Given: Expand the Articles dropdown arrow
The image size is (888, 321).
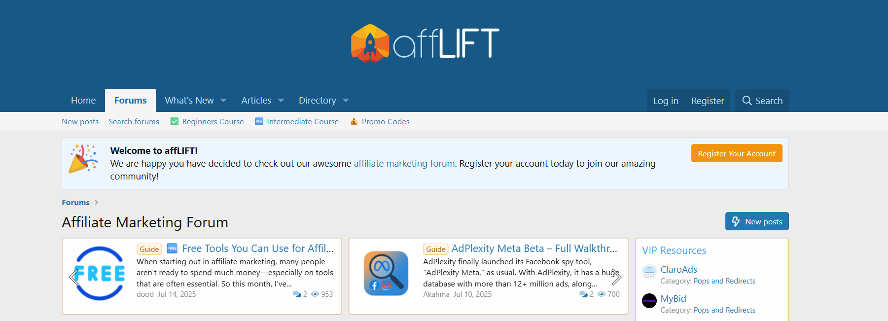Looking at the screenshot, I should [281, 101].
